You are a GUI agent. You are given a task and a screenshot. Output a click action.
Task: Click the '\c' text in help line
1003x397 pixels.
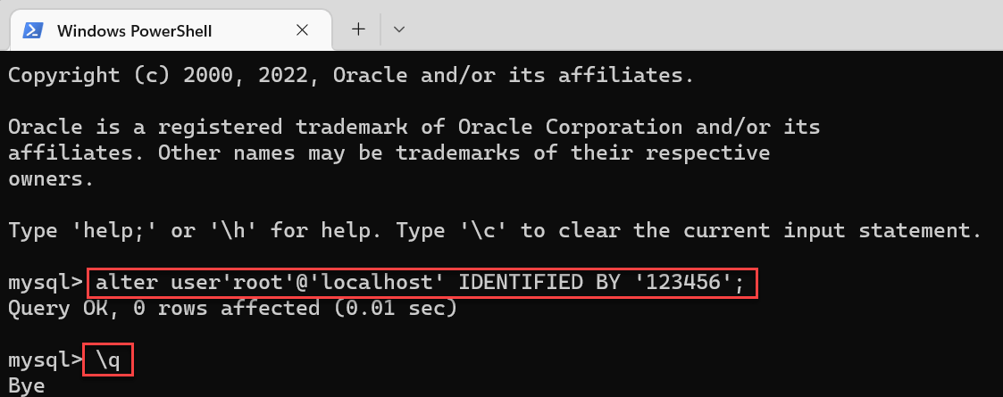483,231
